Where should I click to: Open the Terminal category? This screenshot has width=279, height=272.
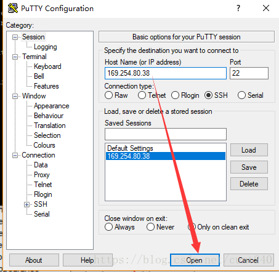[x=34, y=57]
